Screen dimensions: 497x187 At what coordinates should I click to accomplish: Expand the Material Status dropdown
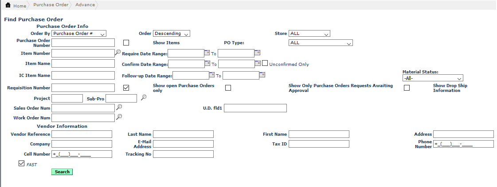click(x=432, y=78)
